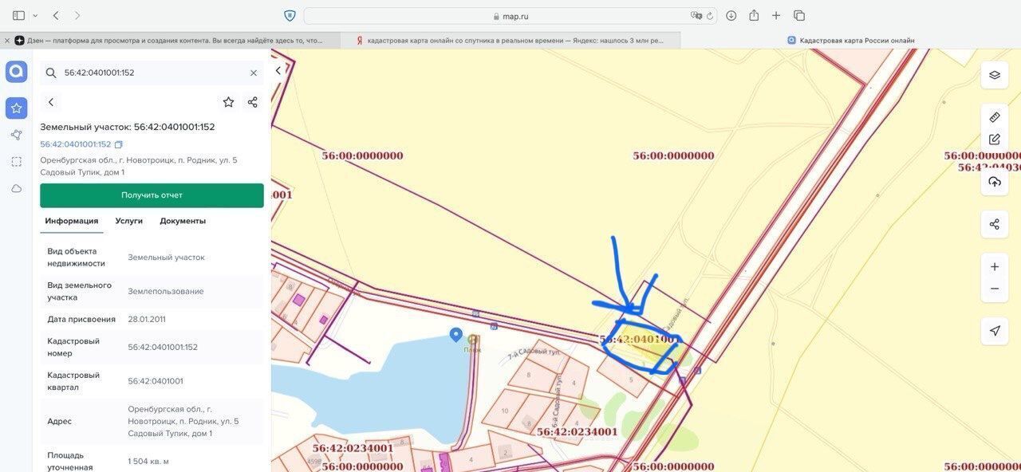Switch to the Услуги tab
This screenshot has width=1021, height=472.
tap(128, 221)
